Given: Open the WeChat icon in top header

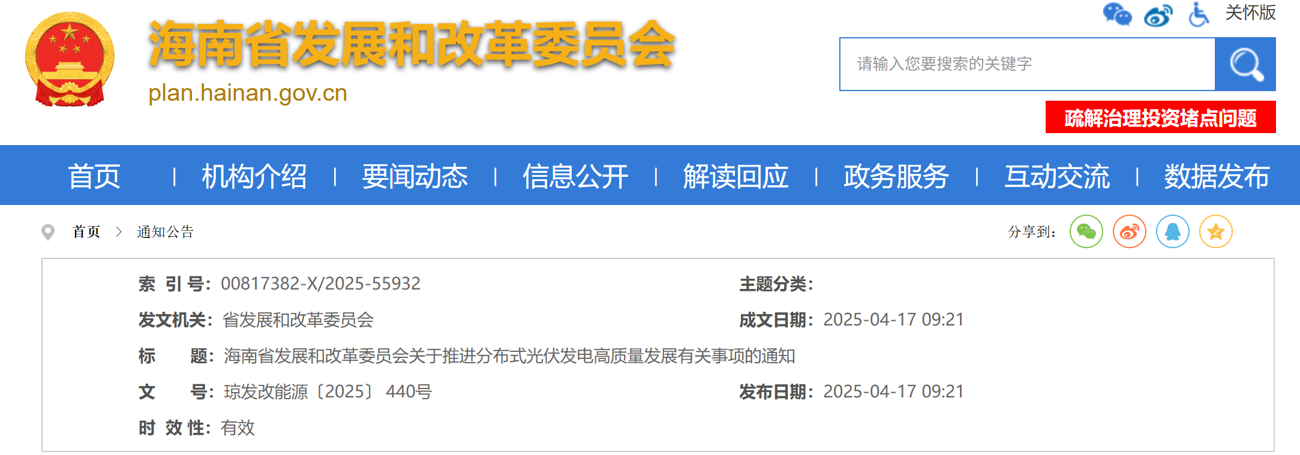Looking at the screenshot, I should [1117, 14].
